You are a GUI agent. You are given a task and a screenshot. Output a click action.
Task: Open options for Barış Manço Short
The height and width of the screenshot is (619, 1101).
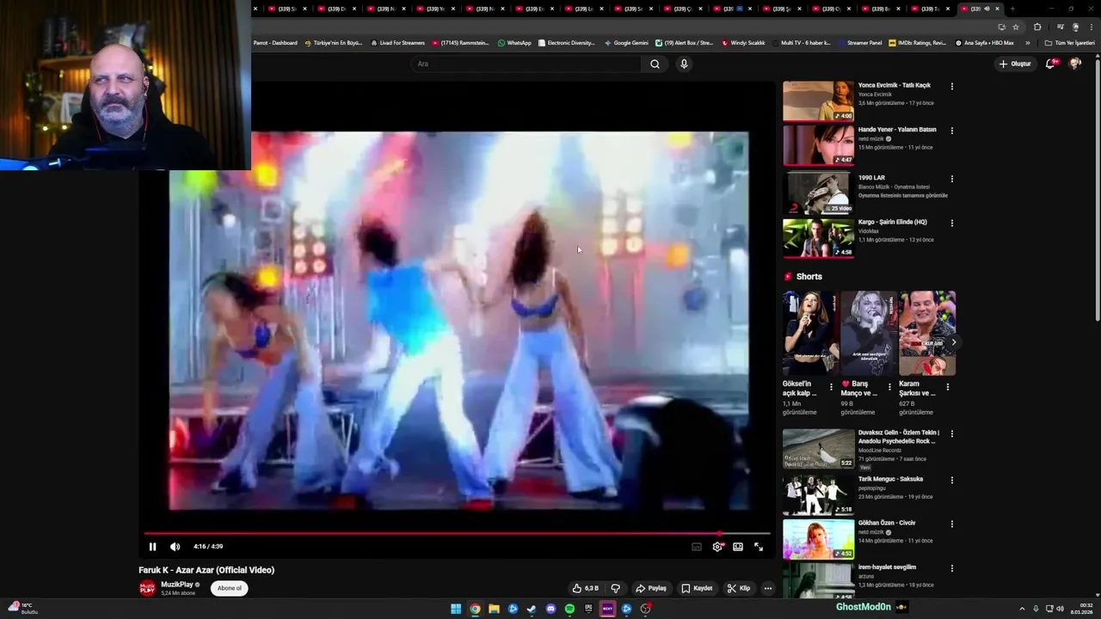(889, 387)
